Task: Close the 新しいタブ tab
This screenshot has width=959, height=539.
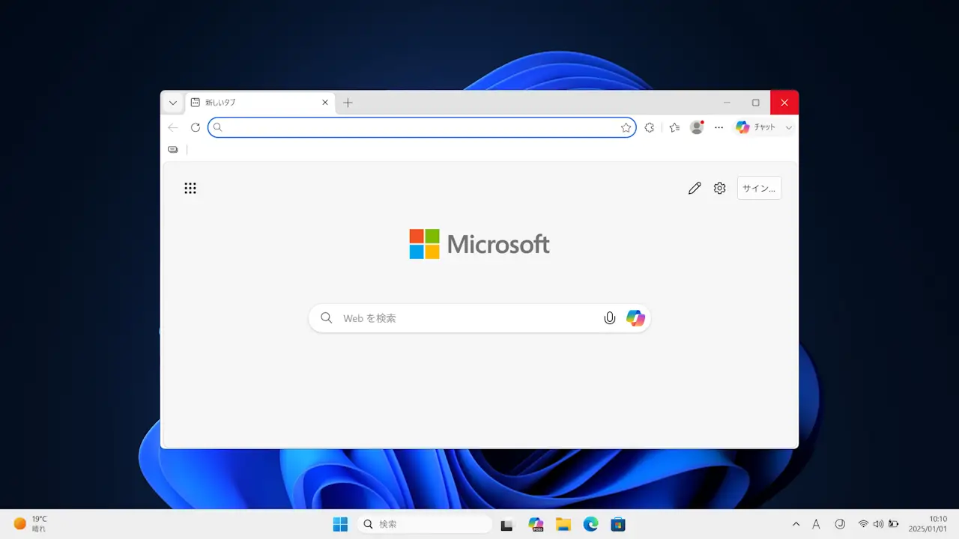Action: (325, 103)
